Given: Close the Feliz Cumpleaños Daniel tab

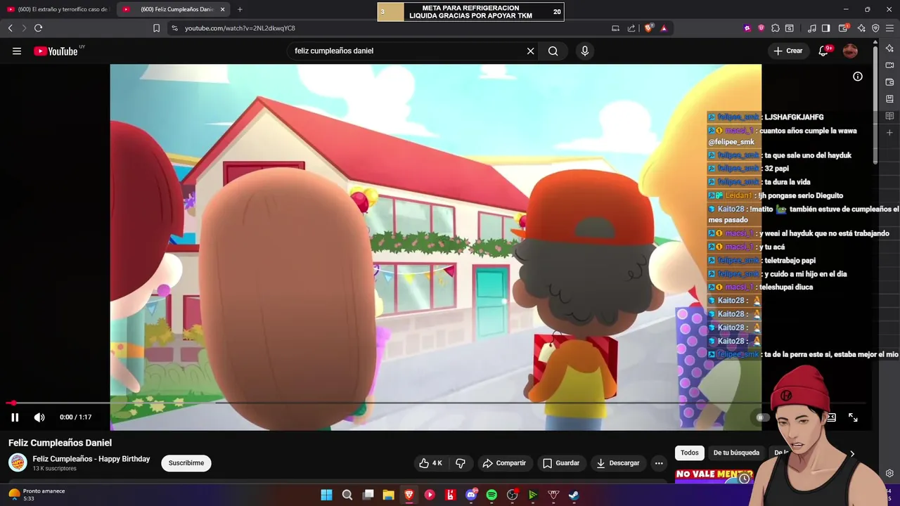Looking at the screenshot, I should (222, 9).
